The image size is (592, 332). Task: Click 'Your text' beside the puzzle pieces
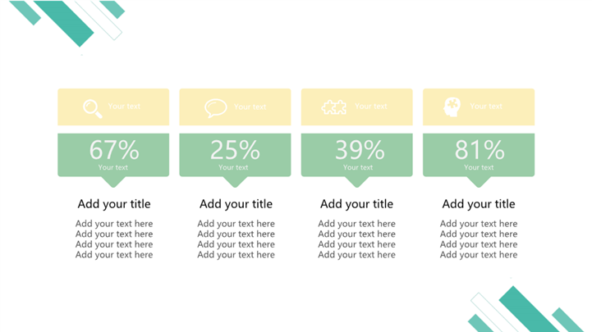click(x=371, y=107)
